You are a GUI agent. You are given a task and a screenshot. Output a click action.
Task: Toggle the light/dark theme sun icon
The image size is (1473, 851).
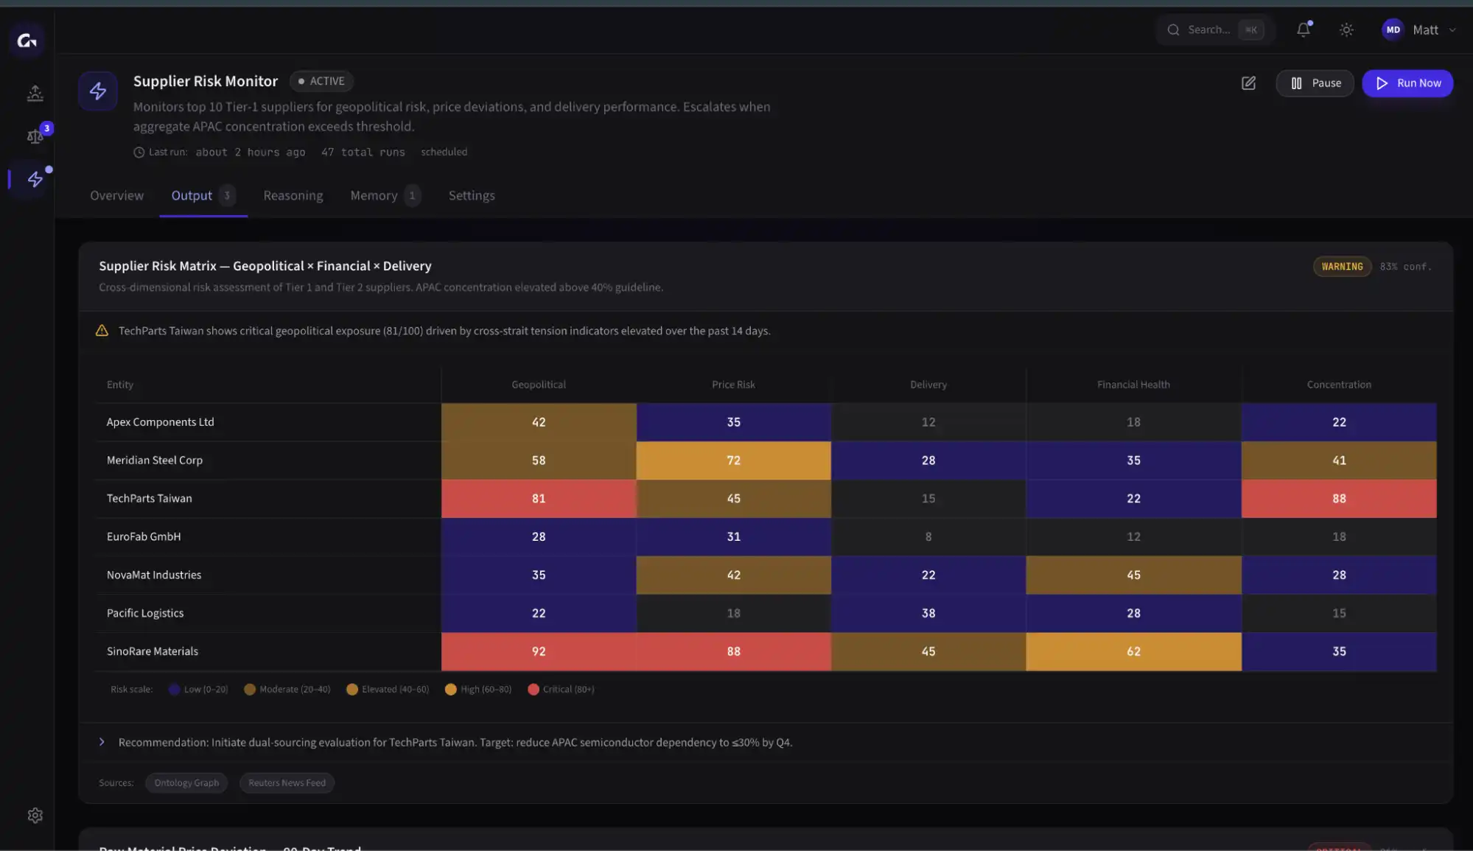1346,29
